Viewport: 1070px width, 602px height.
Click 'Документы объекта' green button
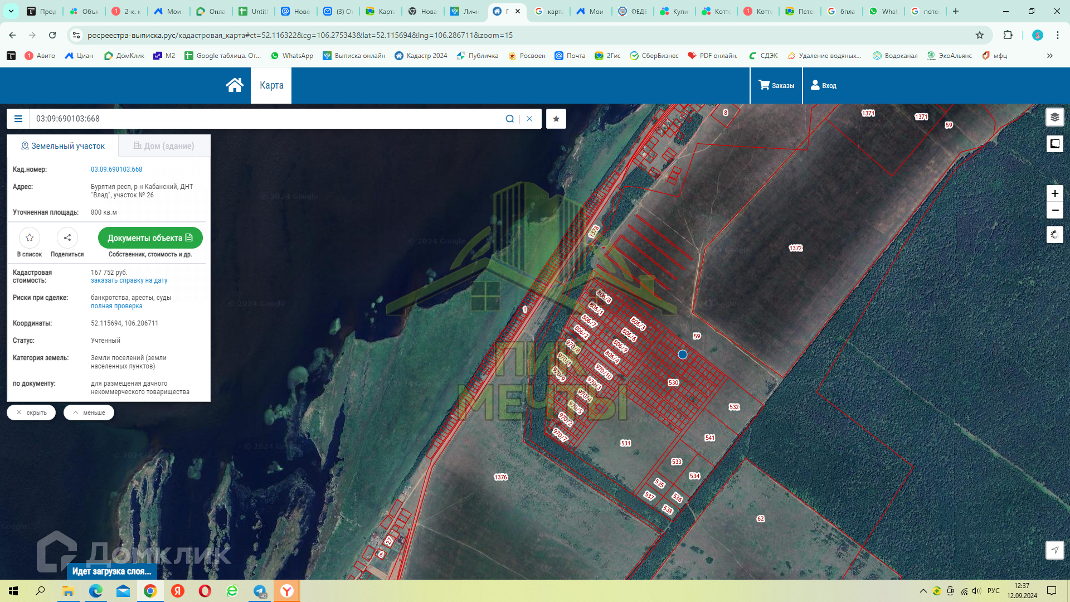[150, 238]
